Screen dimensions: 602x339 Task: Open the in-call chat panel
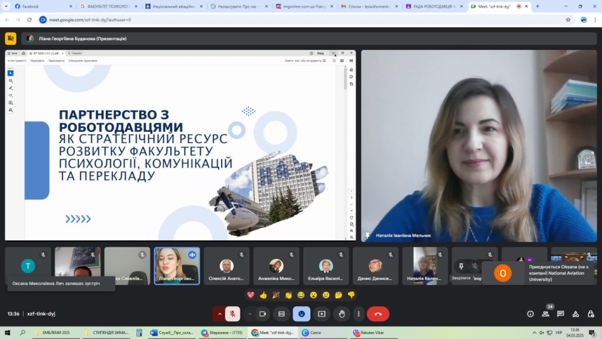coord(560,314)
